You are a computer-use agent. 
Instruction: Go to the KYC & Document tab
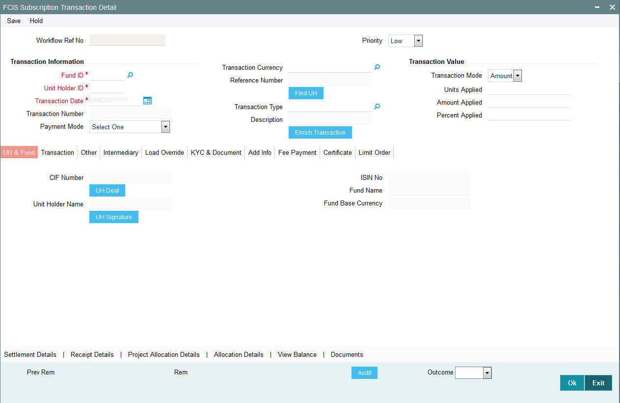[216, 152]
